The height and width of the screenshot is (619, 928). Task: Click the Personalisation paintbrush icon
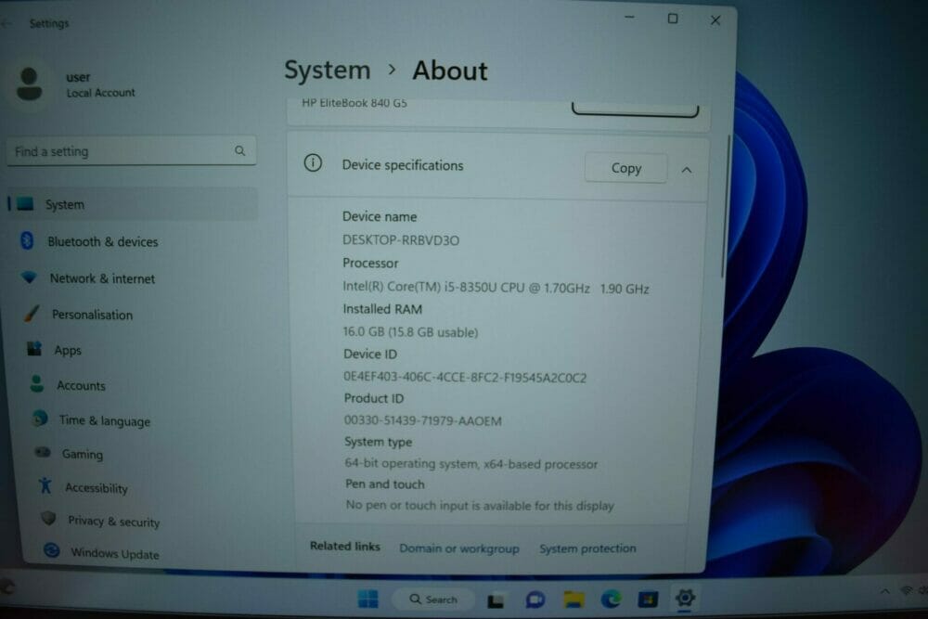click(32, 313)
